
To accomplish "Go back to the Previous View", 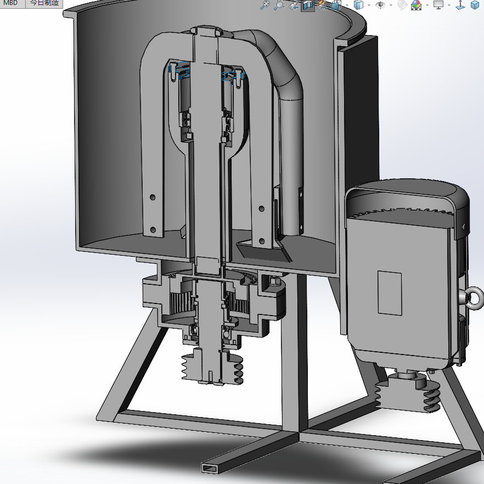I will (x=294, y=5).
